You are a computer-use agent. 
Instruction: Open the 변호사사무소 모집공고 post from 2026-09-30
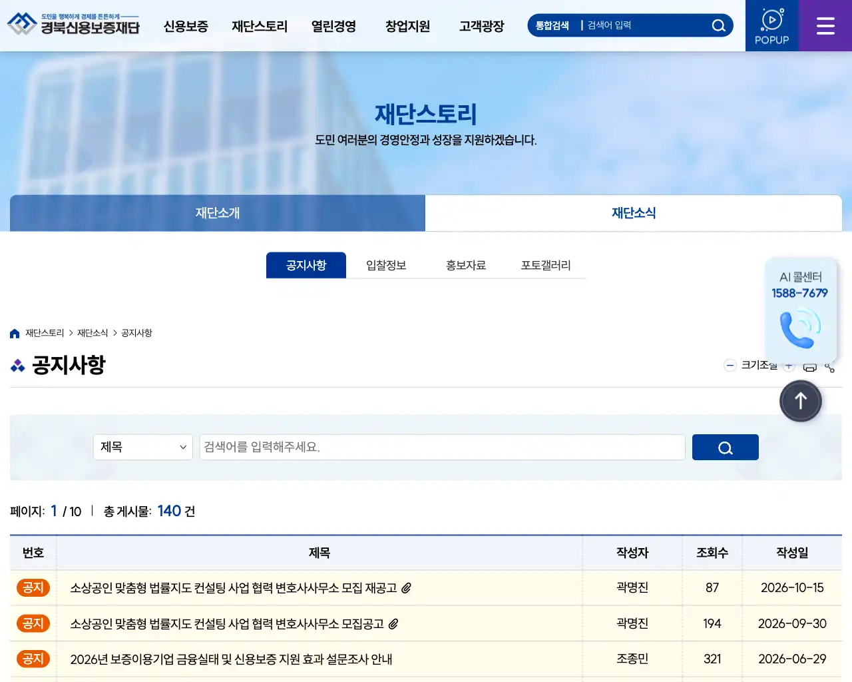227,624
